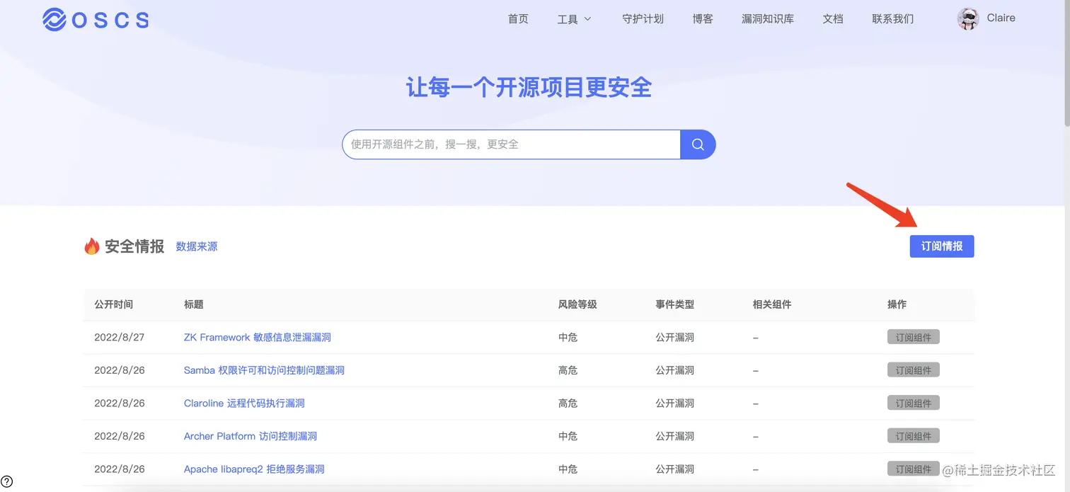Viewport: 1070px width, 492px height.
Task: Open the 数据来源 link
Action: click(x=197, y=247)
